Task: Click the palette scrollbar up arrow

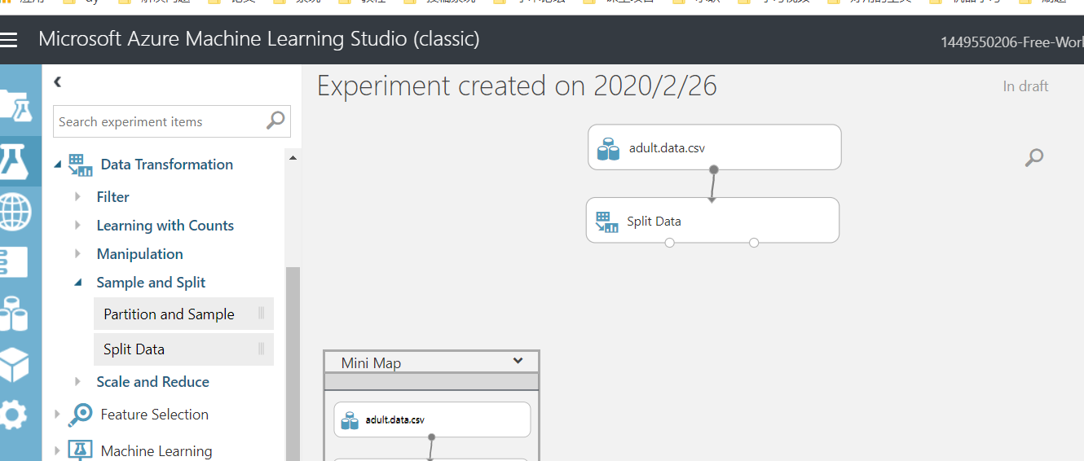Action: click(x=293, y=157)
